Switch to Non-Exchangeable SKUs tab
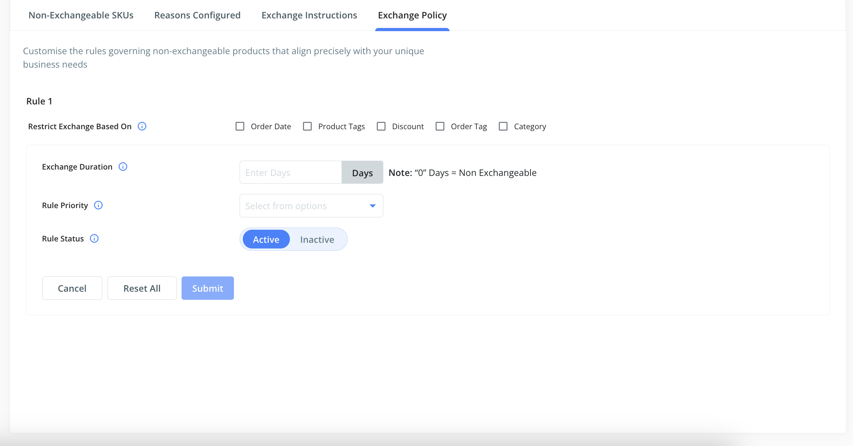Screen dimensions: 853x446 point(81,15)
